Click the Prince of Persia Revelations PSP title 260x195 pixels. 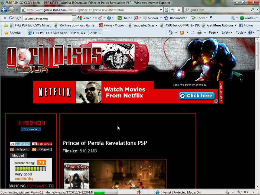pyautogui.click(x=105, y=143)
